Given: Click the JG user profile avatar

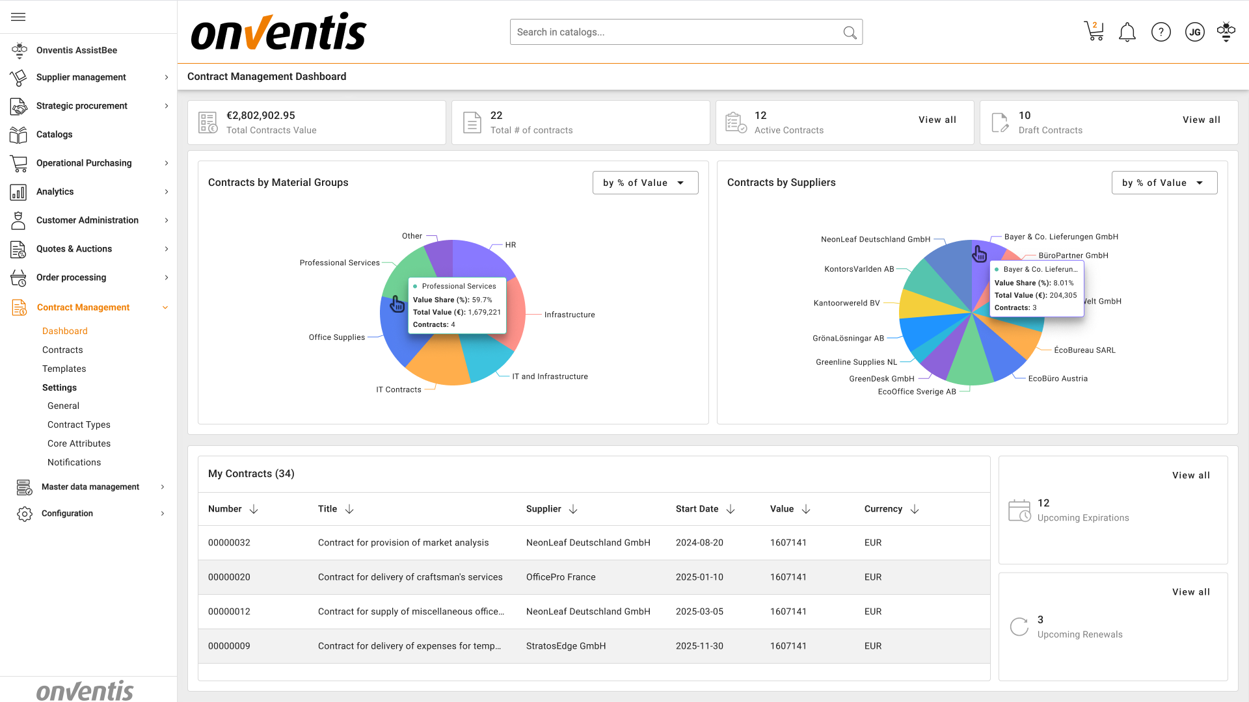Looking at the screenshot, I should click(x=1194, y=32).
